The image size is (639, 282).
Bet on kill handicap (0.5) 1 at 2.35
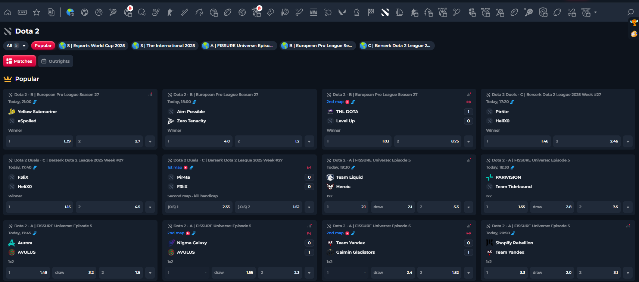199,207
